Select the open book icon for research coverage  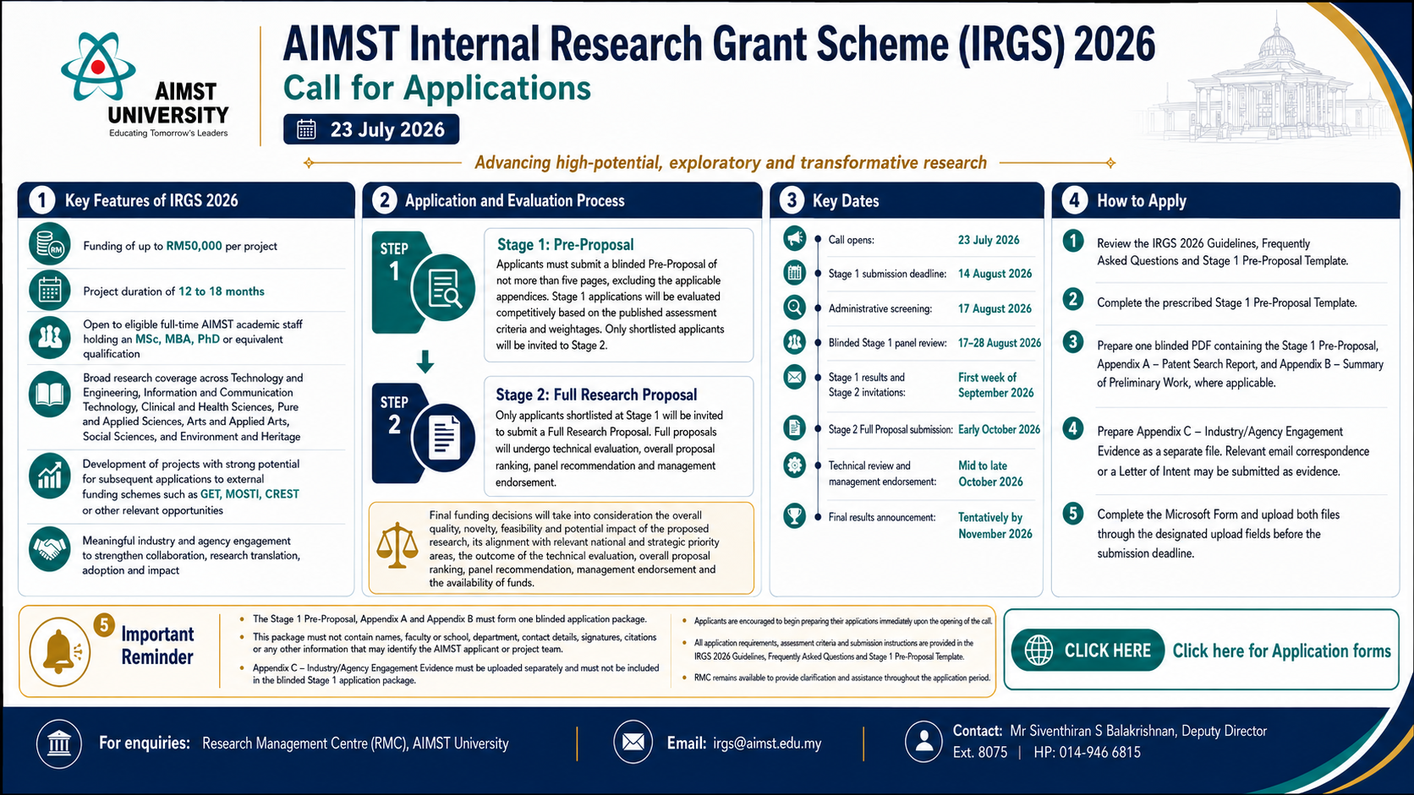point(50,395)
